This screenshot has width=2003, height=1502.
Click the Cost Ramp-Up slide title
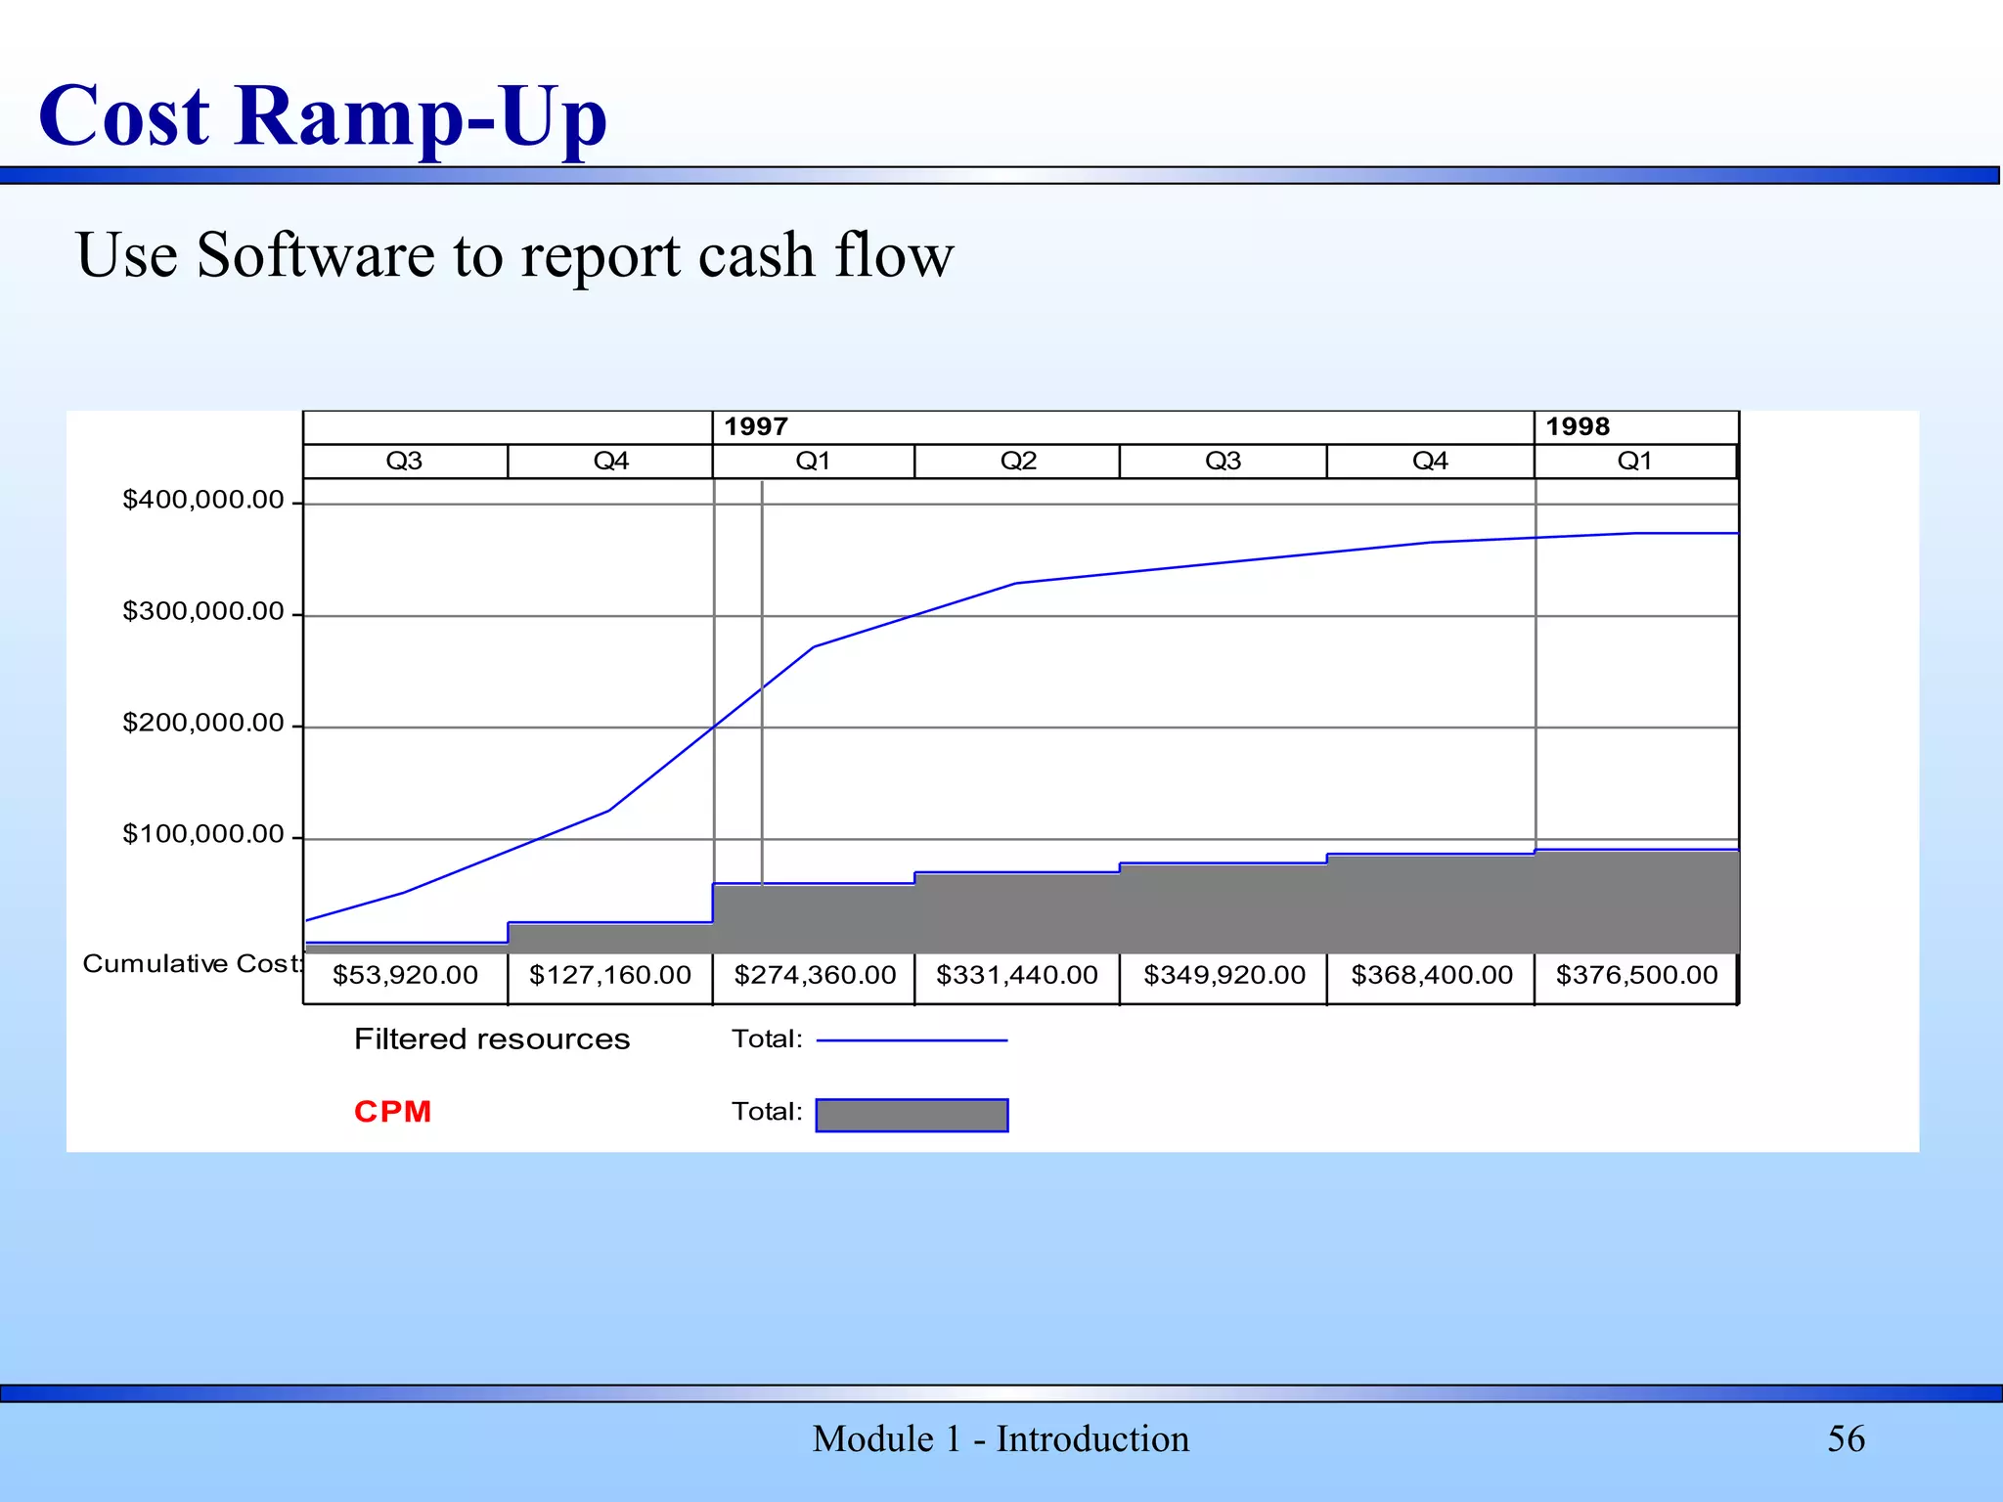click(x=323, y=117)
